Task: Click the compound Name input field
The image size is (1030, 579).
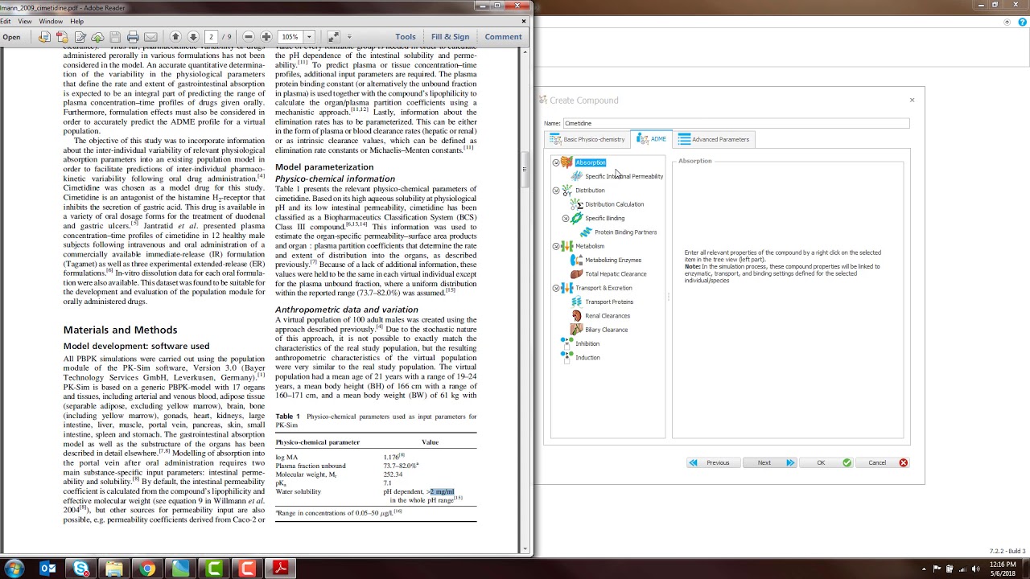Action: pyautogui.click(x=735, y=123)
